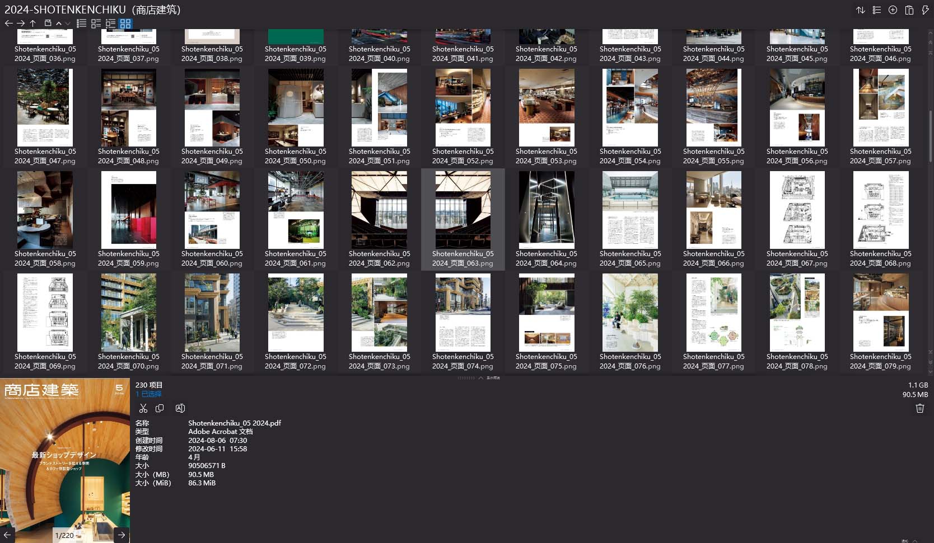Rename the selected file
The height and width of the screenshot is (543, 934).
[x=180, y=408]
